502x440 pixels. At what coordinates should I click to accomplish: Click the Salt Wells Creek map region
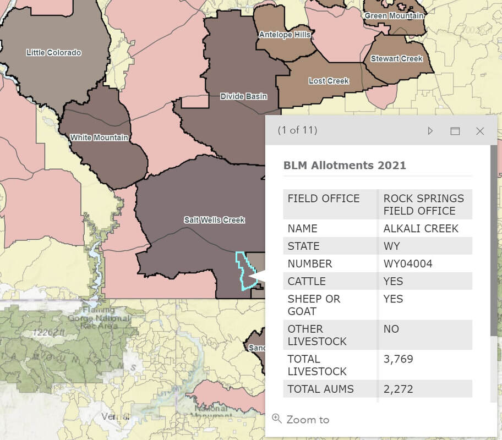pyautogui.click(x=214, y=220)
